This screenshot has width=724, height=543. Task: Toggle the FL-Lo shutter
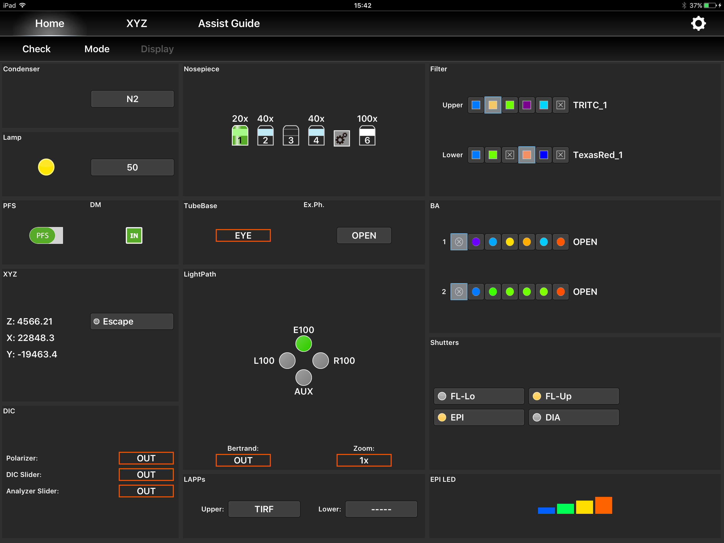point(479,396)
